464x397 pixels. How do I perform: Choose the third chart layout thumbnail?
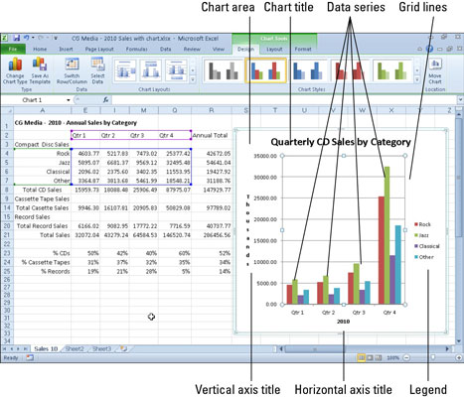point(176,70)
